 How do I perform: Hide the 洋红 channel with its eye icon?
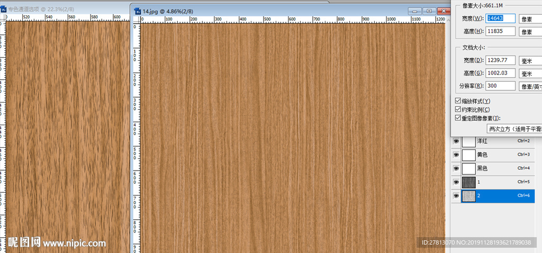click(456, 141)
